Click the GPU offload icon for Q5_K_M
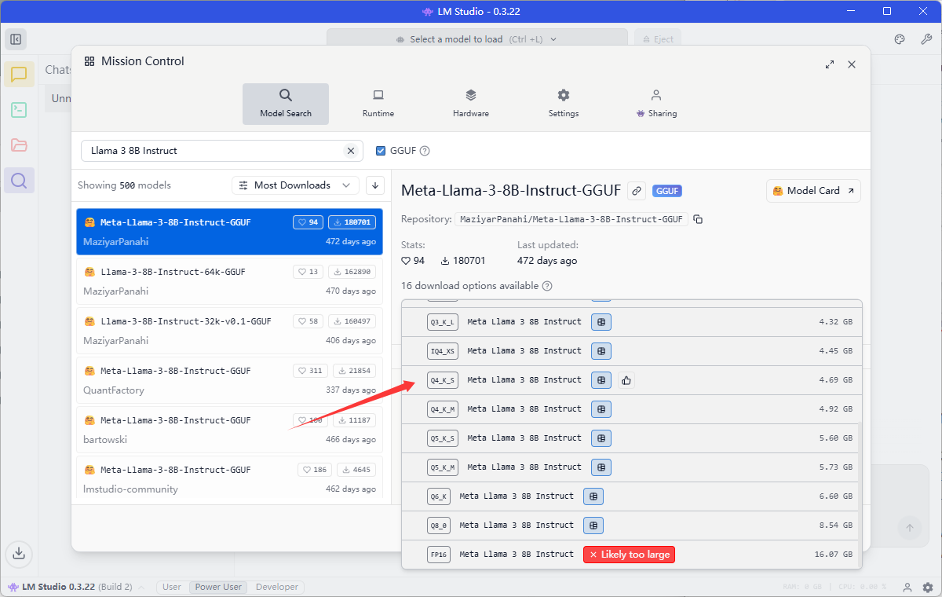This screenshot has width=942, height=597. pos(601,467)
